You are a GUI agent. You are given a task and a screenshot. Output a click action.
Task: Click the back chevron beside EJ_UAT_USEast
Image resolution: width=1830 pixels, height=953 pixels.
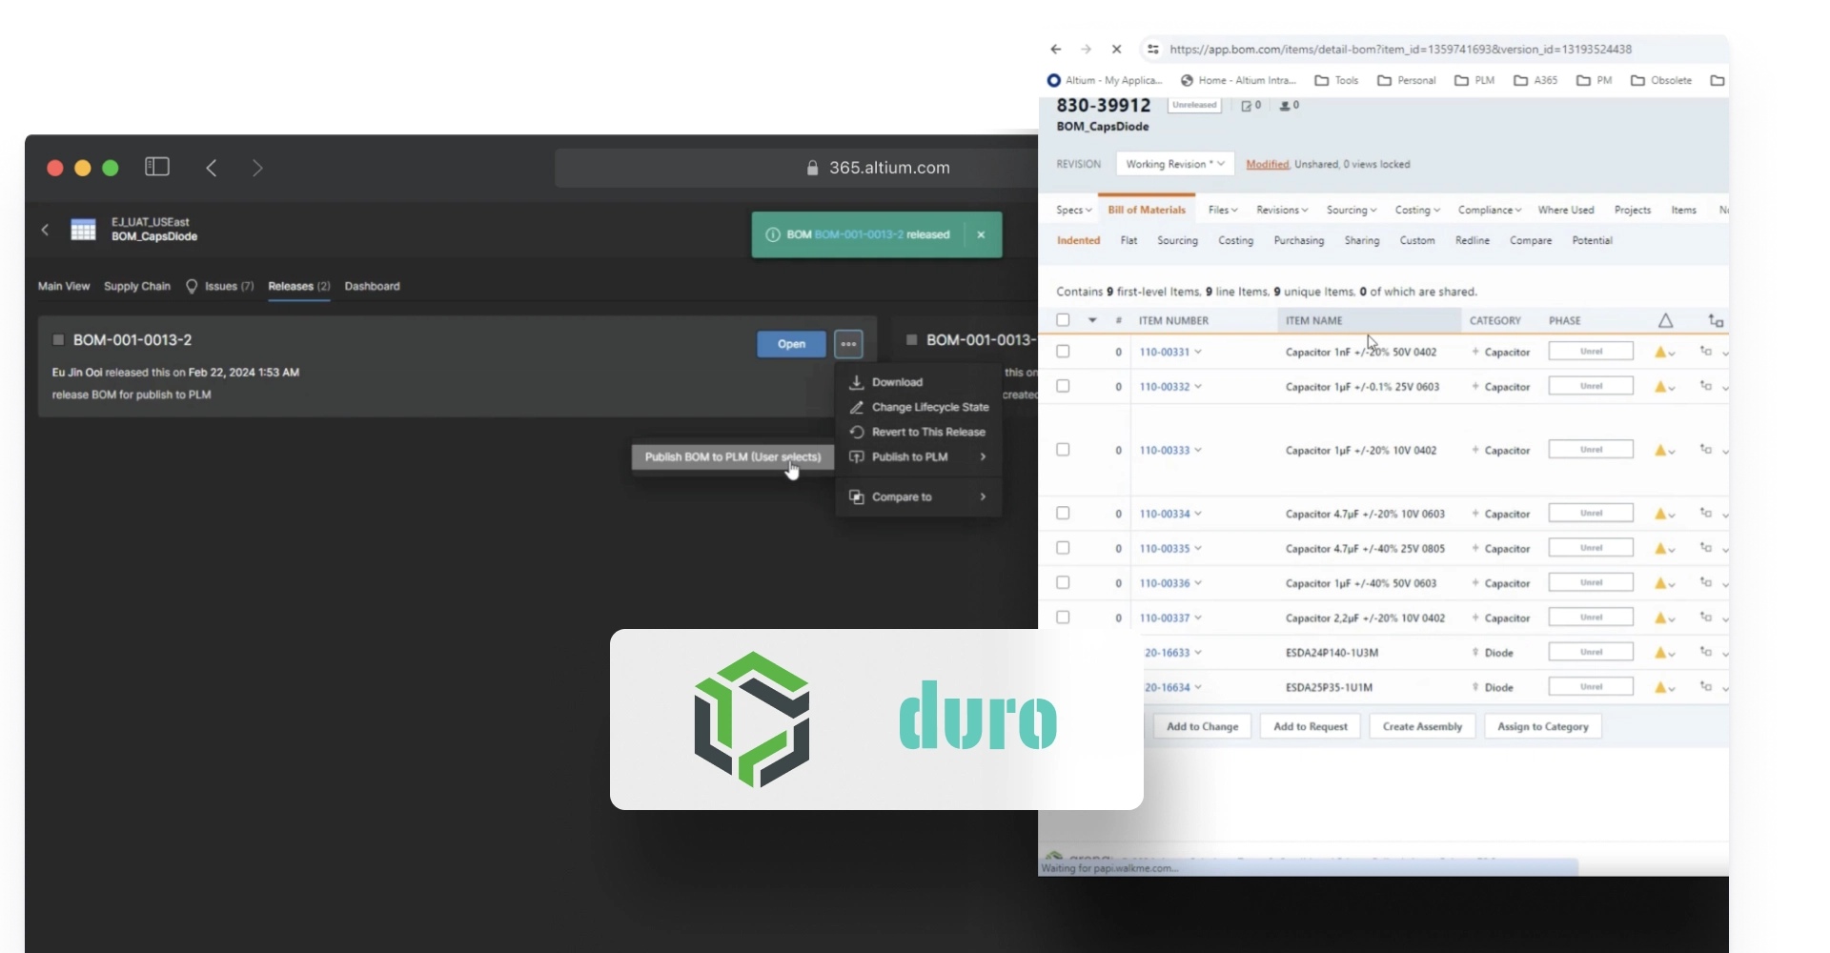point(45,230)
